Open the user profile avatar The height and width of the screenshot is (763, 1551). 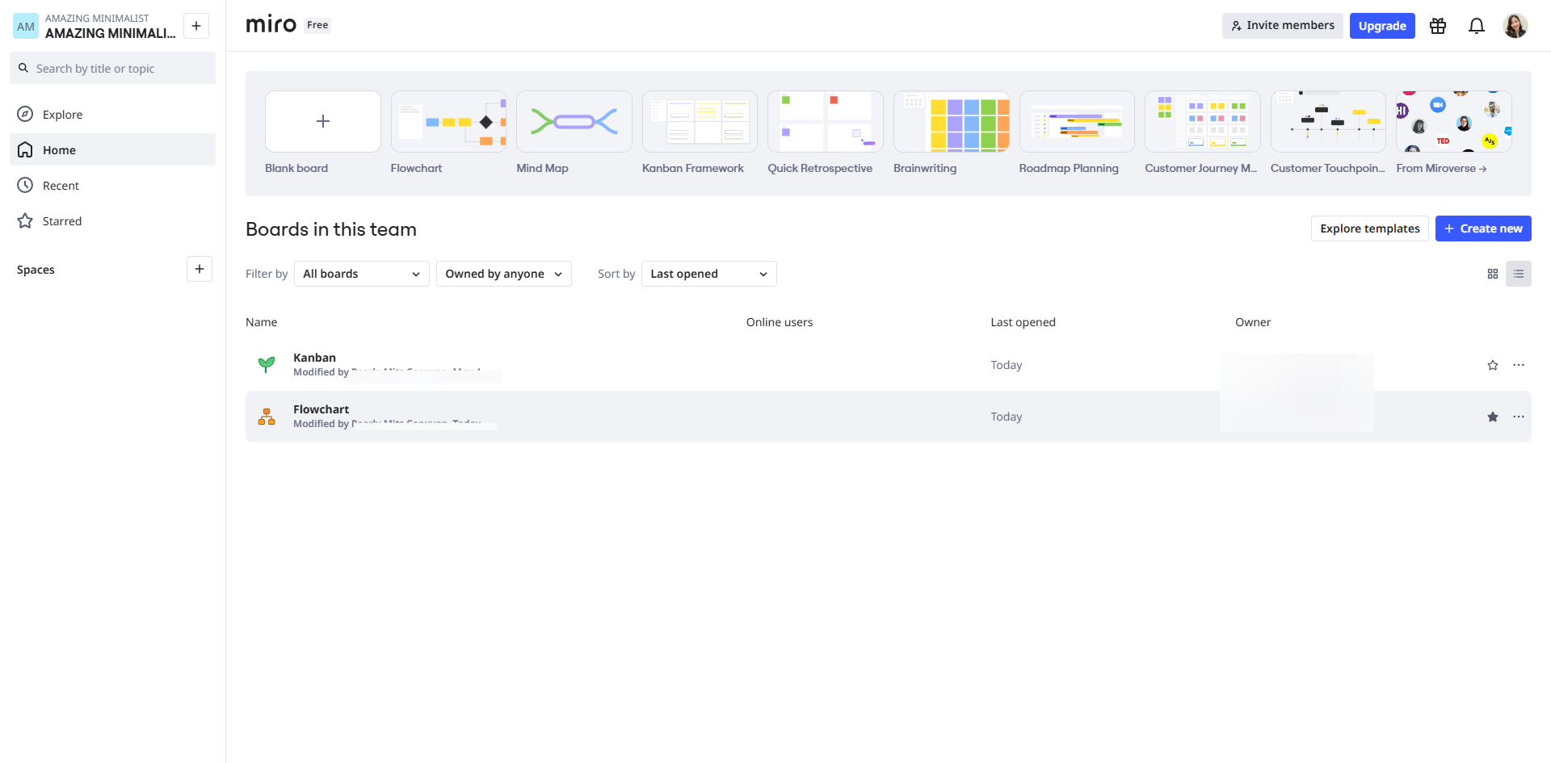[1515, 26]
